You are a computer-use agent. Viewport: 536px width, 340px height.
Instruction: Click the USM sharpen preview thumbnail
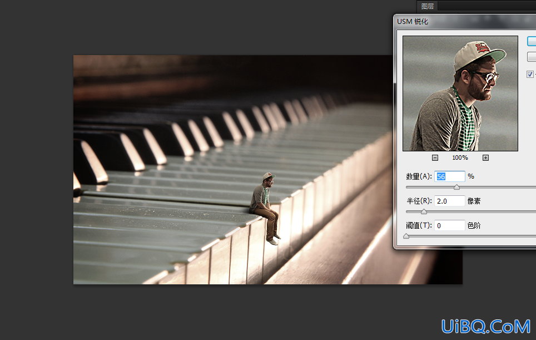pyautogui.click(x=460, y=93)
